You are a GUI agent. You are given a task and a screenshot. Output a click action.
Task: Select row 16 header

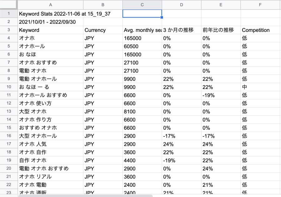(x=9, y=136)
